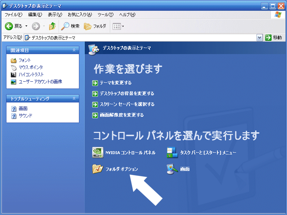Open the ファイル(F) menu
This screenshot has width=287, height=215.
click(13, 15)
